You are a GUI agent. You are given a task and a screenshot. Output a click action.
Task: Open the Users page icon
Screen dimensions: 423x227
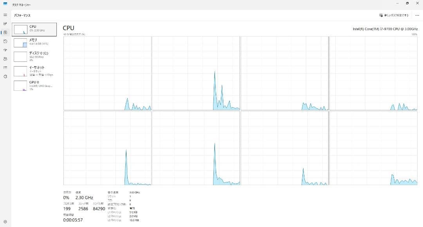tap(5, 59)
